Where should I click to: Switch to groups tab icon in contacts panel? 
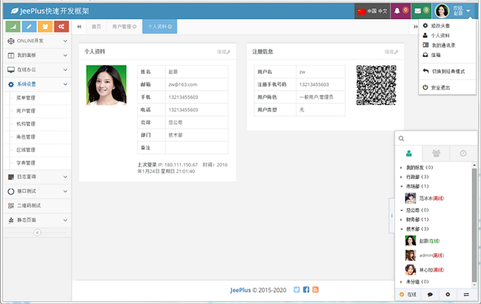436,153
